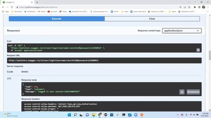Open Task View on the taskbar
Viewport: 211px width, 118px height.
click(x=81, y=115)
